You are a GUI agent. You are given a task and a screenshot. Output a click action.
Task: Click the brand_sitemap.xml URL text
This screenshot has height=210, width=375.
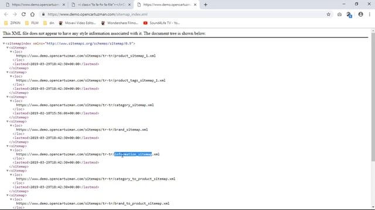82,129
